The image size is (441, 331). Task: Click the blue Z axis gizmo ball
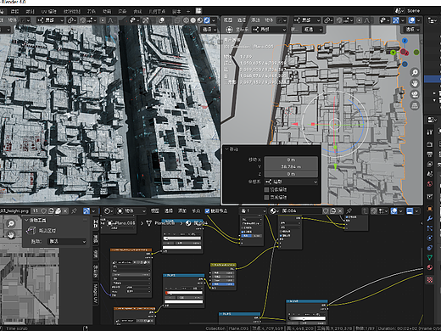coord(405,41)
